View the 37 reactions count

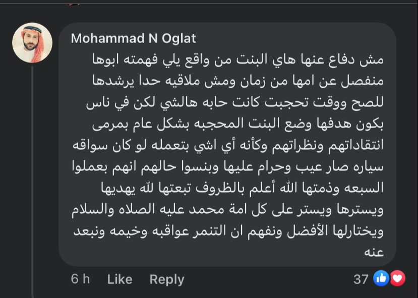[361, 279]
